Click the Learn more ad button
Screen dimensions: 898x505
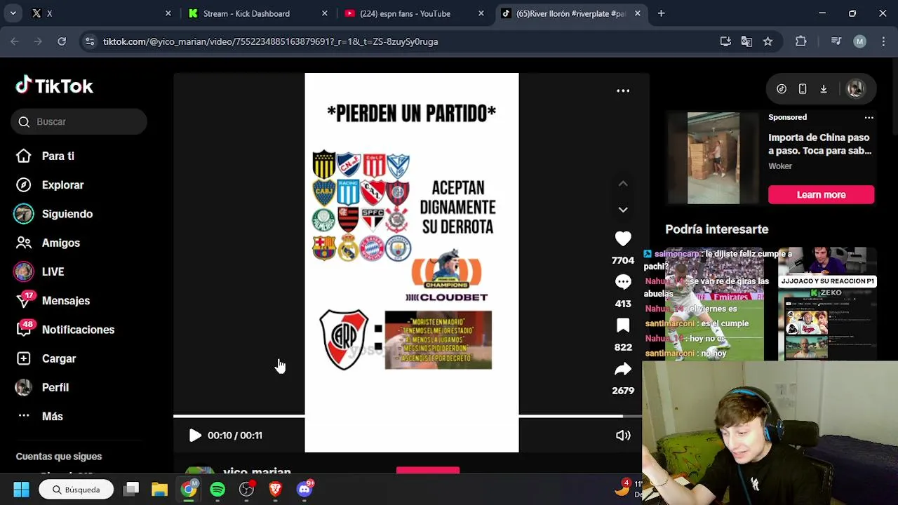pos(821,195)
